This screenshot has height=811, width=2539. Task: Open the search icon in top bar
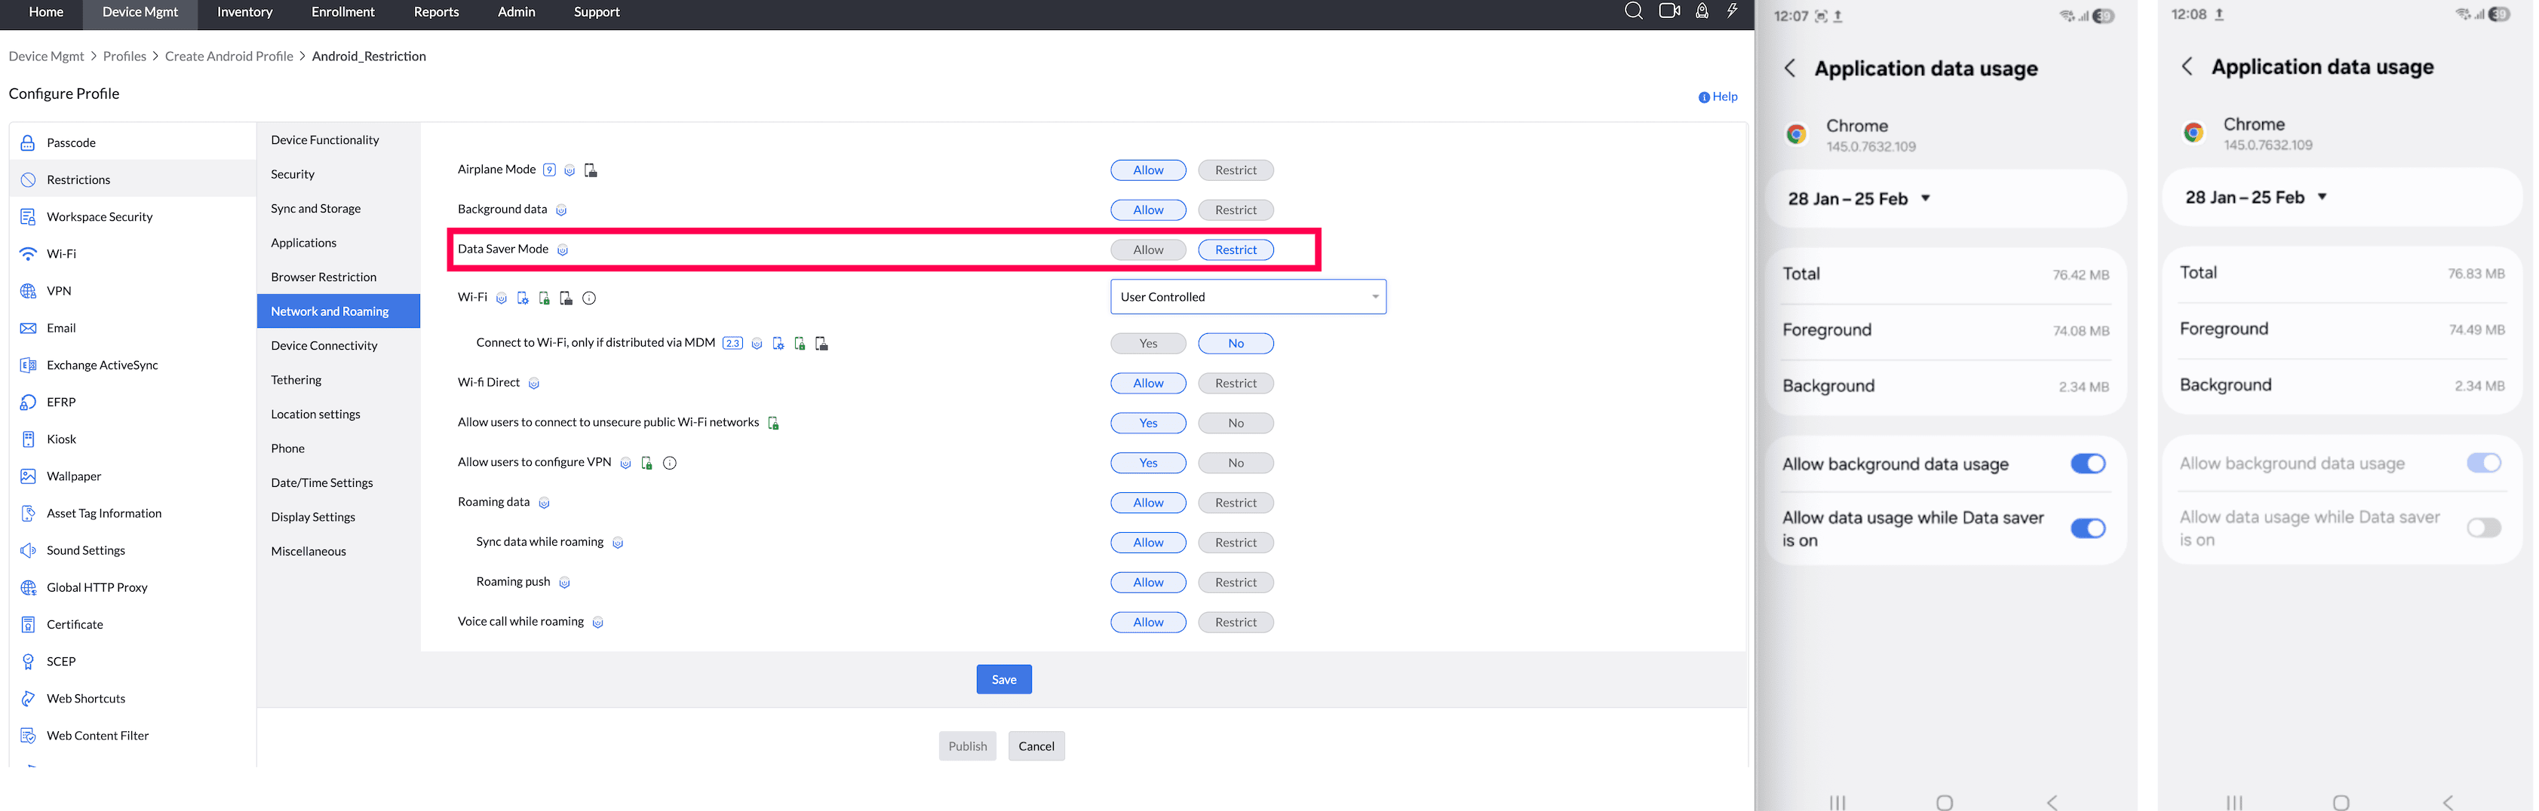coord(1633,11)
